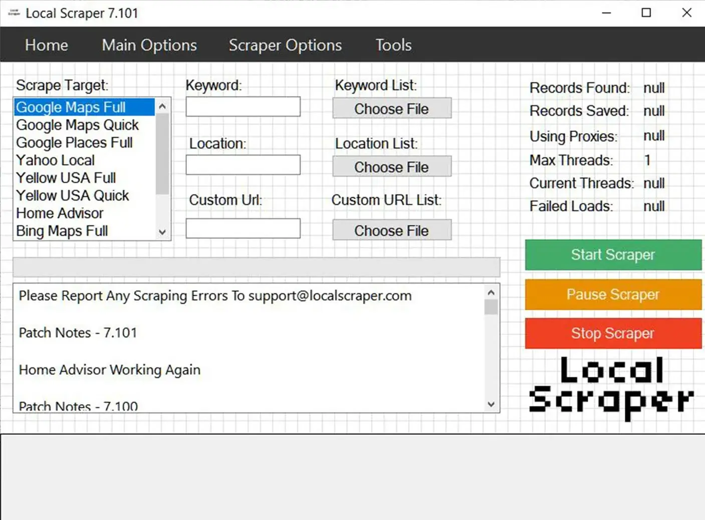Screen dimensions: 705x520
Task: Click the log box scroll down arrow
Action: point(491,404)
